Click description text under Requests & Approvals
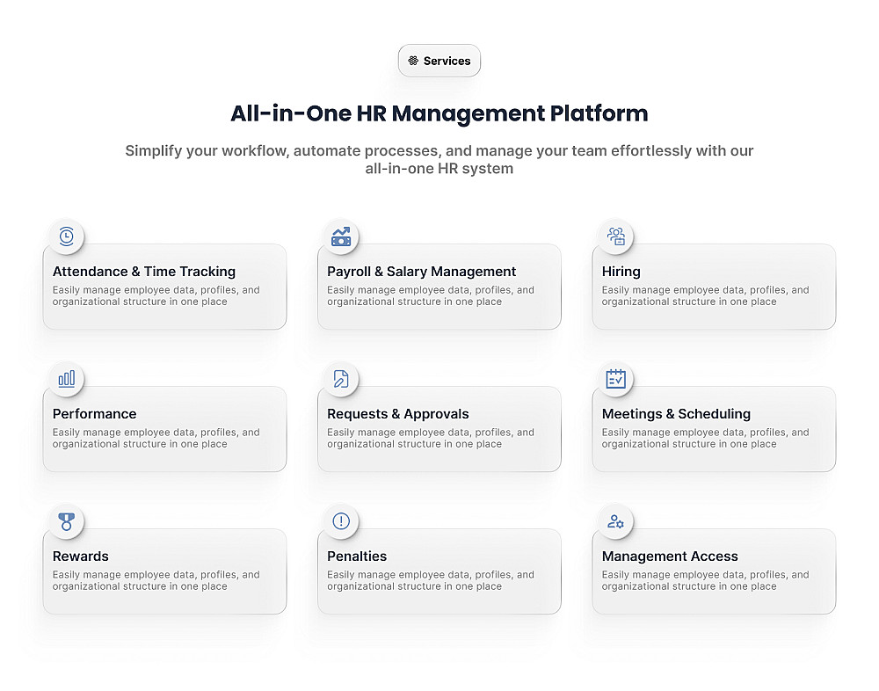Screen dimensions: 879x691 (431, 438)
